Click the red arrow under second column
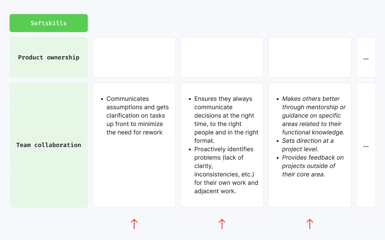The image size is (385, 240). point(222,224)
